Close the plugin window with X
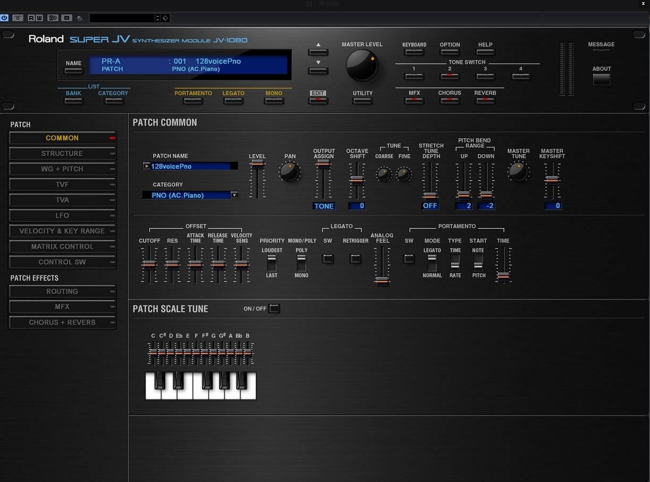 [644, 4]
